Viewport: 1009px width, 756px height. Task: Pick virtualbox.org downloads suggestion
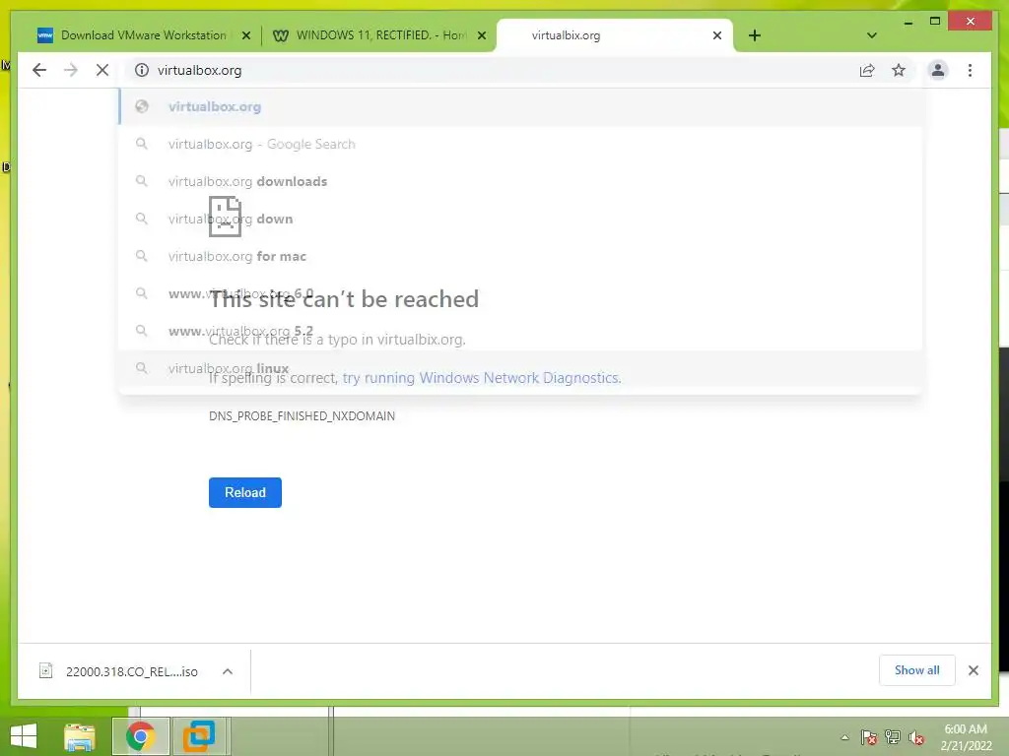520,181
